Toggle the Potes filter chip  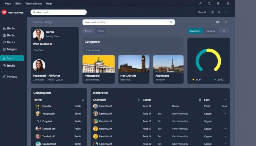pos(101,31)
